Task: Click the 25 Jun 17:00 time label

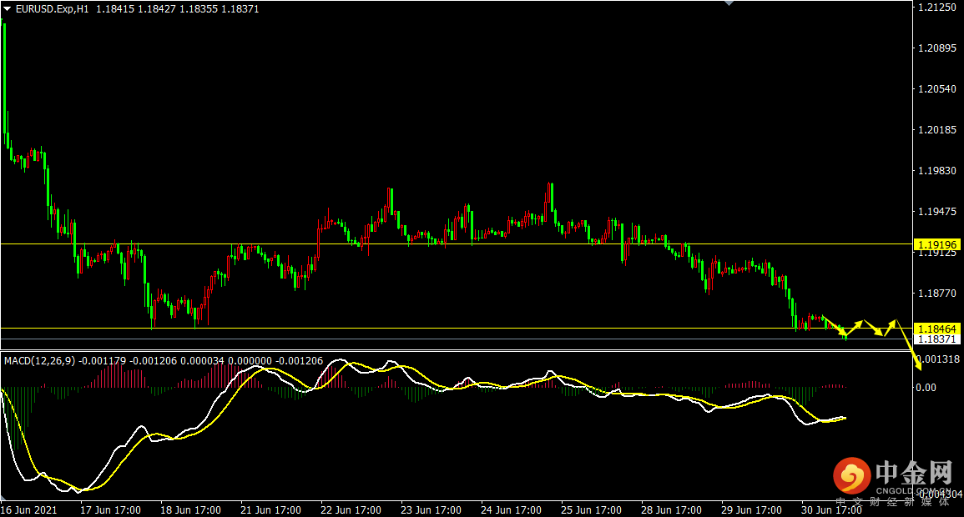Action: 591,510
